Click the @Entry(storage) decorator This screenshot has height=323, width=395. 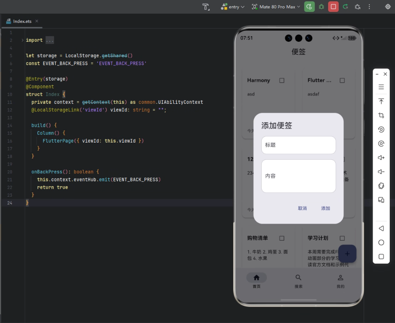click(x=47, y=79)
